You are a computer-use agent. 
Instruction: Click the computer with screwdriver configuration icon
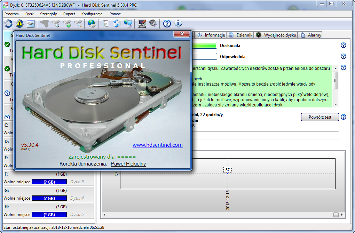point(142,24)
